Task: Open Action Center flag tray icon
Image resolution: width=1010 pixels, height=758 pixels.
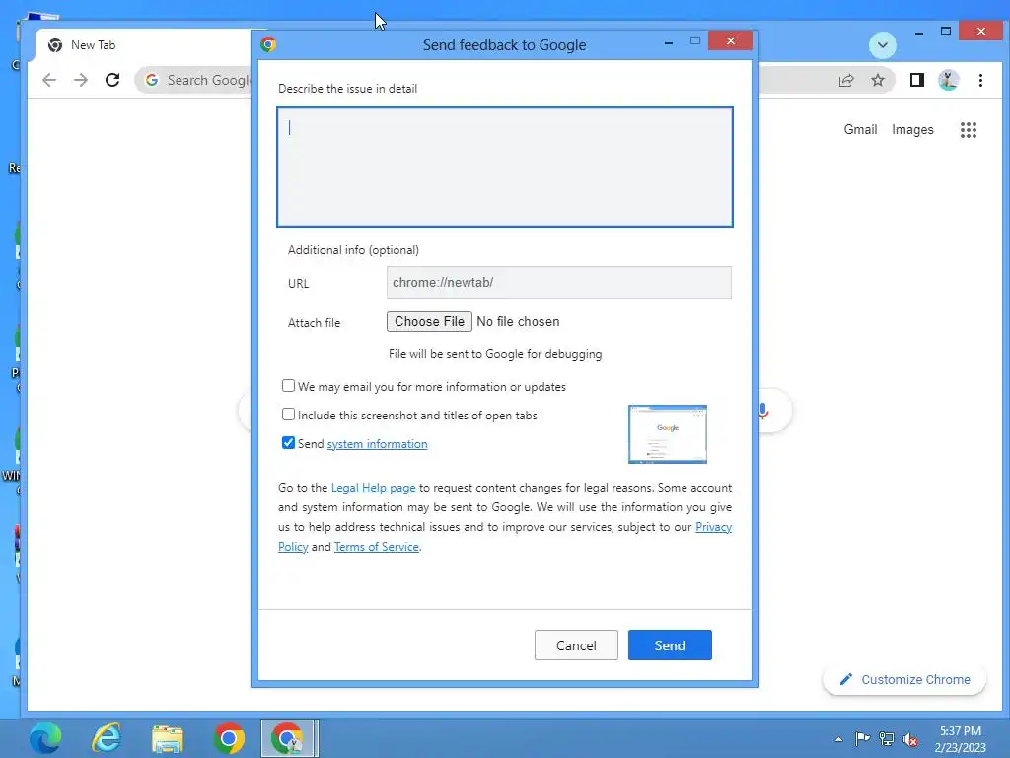Action: coord(862,738)
